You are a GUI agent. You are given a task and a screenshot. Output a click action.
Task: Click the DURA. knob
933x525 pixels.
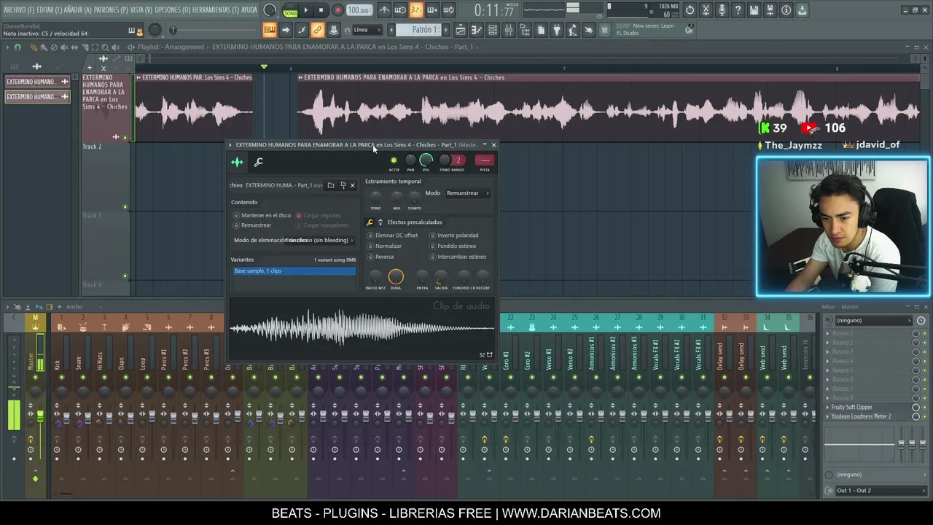pyautogui.click(x=396, y=276)
